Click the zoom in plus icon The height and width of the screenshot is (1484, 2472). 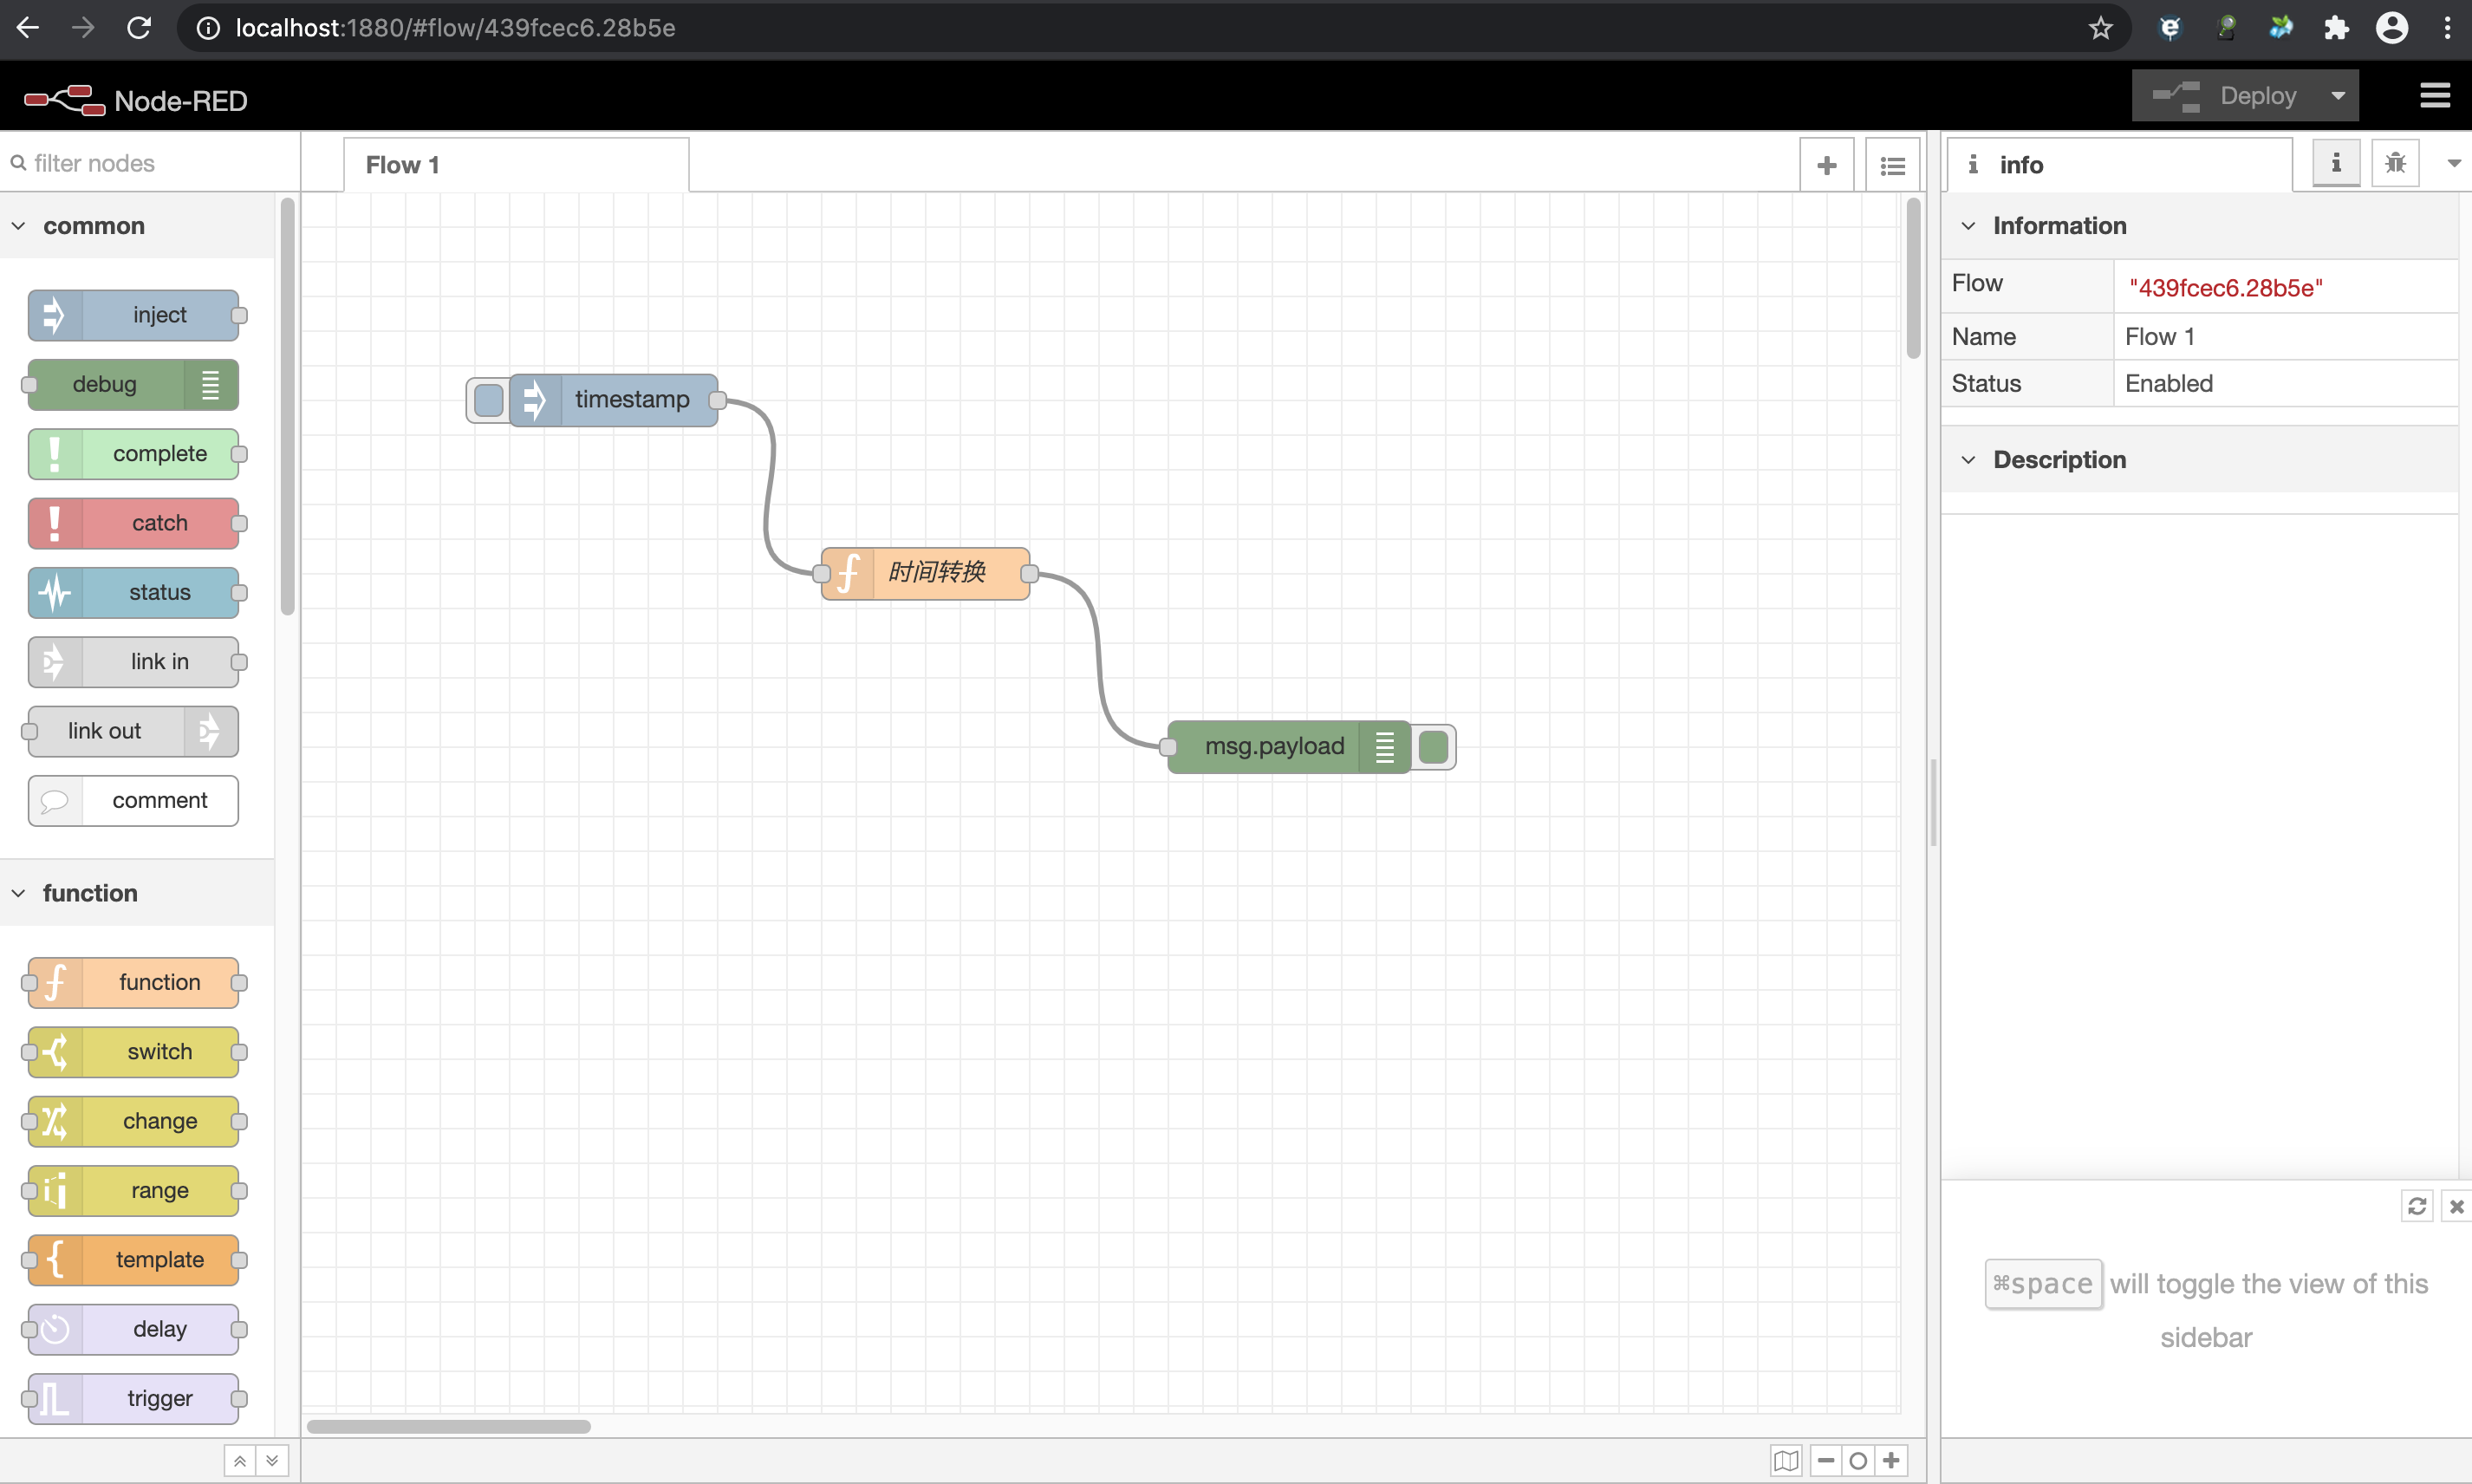coord(1890,1460)
